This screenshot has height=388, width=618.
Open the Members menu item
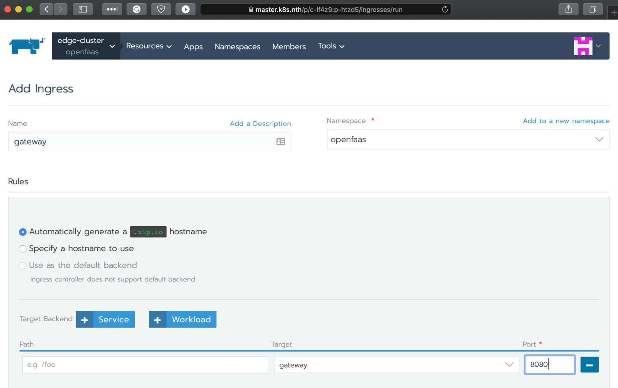tap(289, 47)
